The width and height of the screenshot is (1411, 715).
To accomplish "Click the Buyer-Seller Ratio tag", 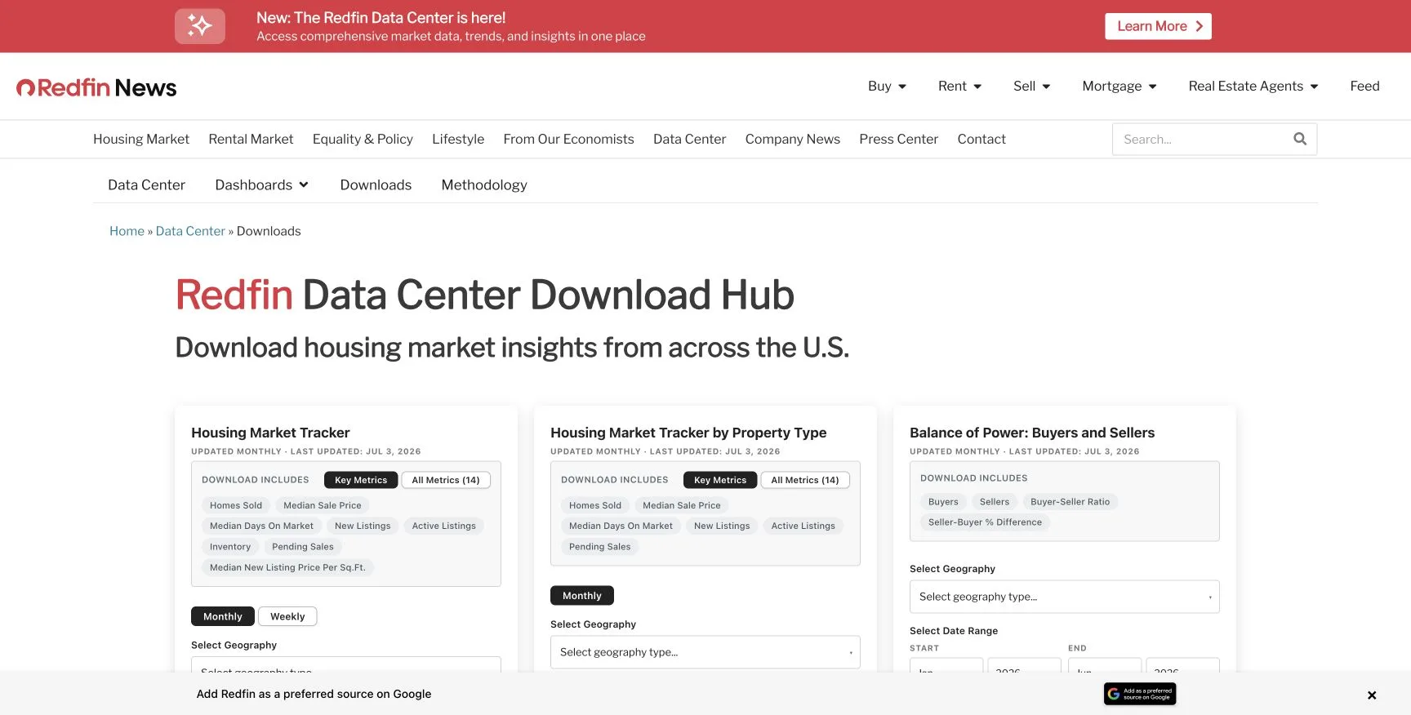I will (x=1070, y=502).
